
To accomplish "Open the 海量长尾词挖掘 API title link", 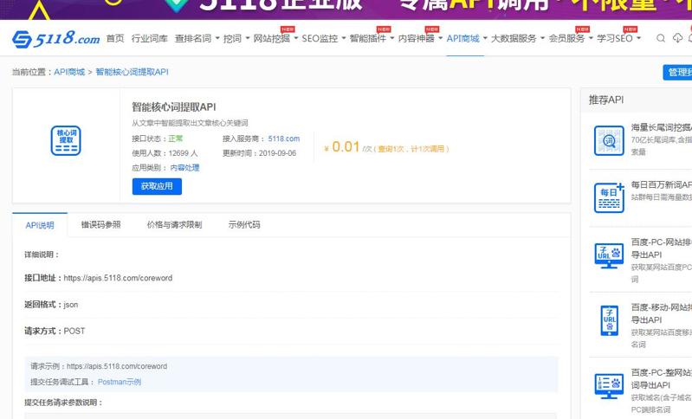I will 661,127.
